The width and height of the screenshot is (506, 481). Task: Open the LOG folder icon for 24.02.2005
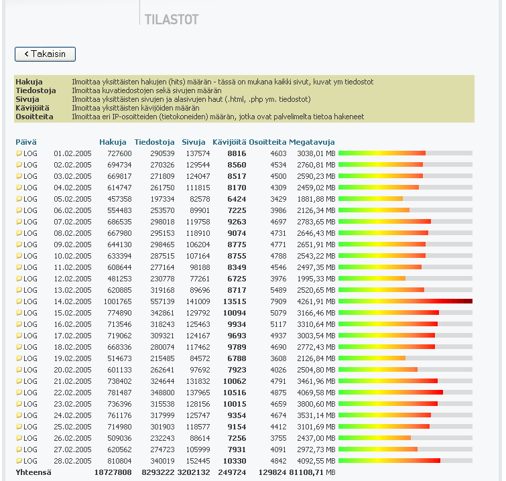click(19, 415)
